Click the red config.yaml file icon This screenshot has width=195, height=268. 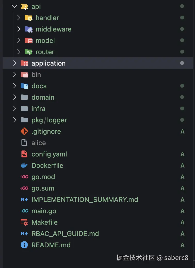pos(24,154)
